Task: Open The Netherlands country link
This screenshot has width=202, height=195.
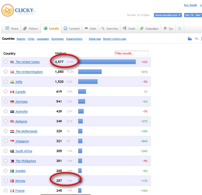Action: pyautogui.click(x=26, y=131)
